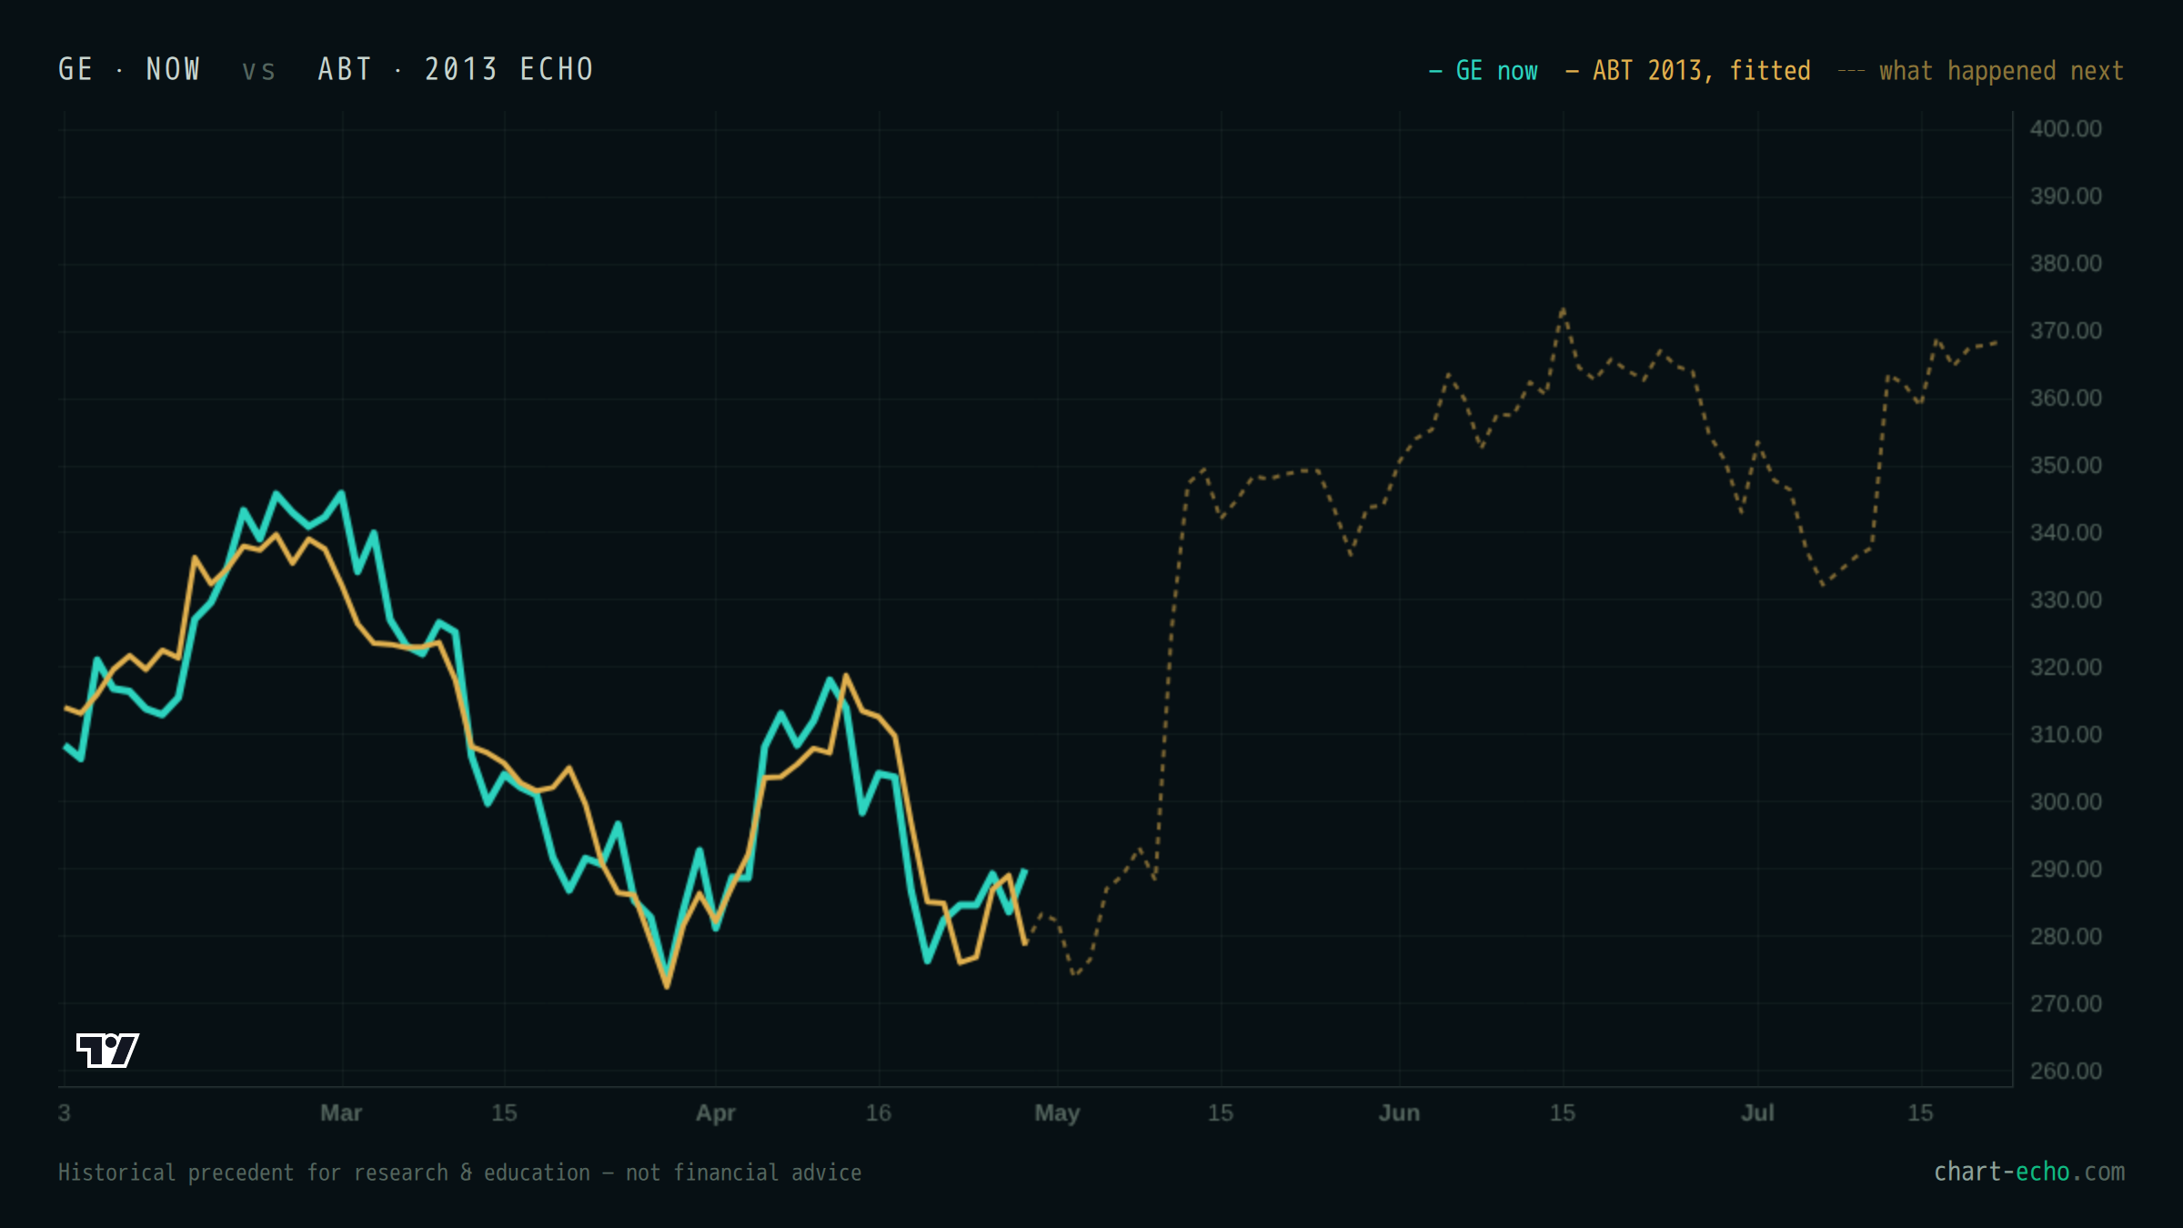Click the 'ABT · 2013 ECHO' title text

456,69
